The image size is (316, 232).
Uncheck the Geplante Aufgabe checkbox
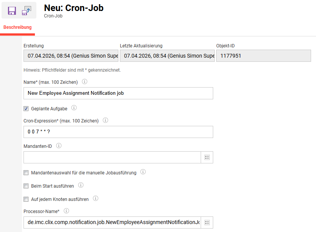26,108
